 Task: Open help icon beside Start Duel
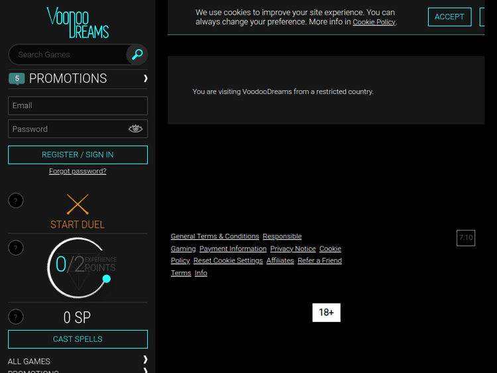coord(16,201)
